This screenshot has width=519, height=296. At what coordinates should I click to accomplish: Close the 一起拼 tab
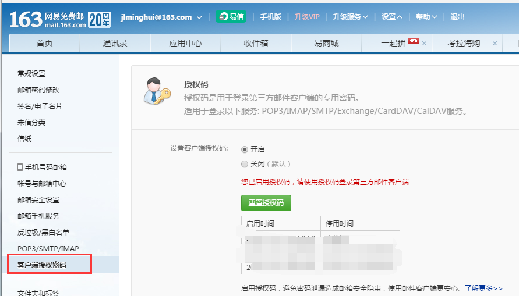tap(424, 43)
